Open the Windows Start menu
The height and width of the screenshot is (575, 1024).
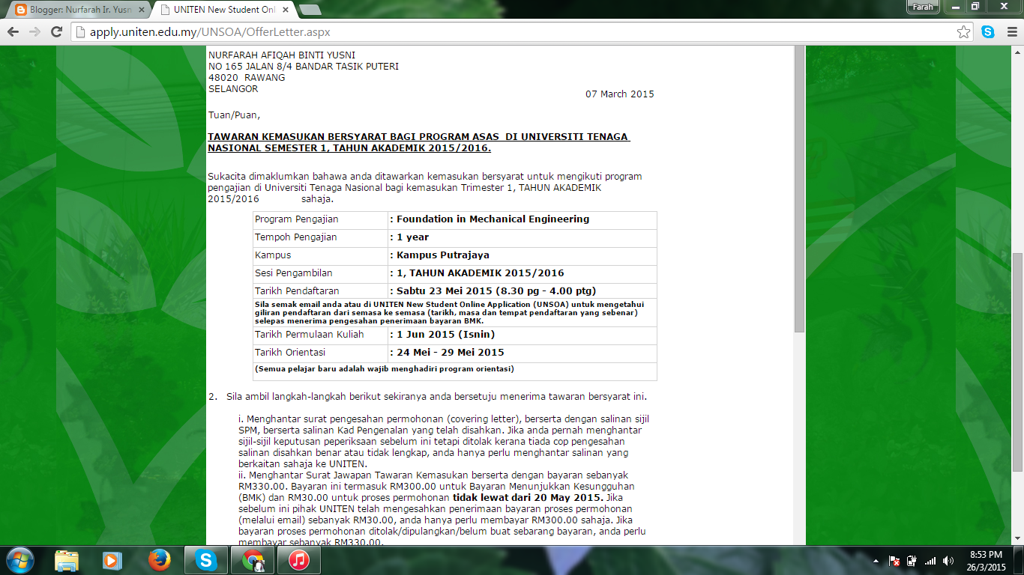pyautogui.click(x=19, y=560)
